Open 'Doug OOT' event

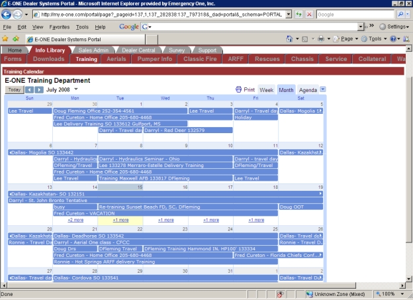pyautogui.click(x=300, y=207)
